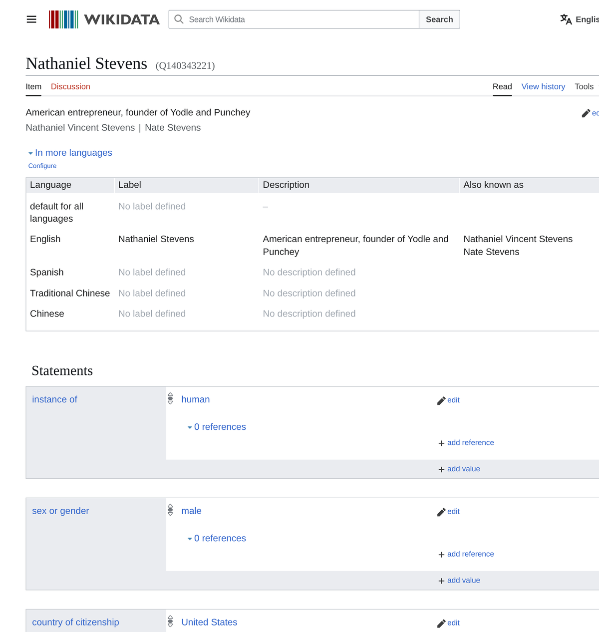599x632 pixels.
Task: Open the Discussion tab
Action: click(x=70, y=86)
